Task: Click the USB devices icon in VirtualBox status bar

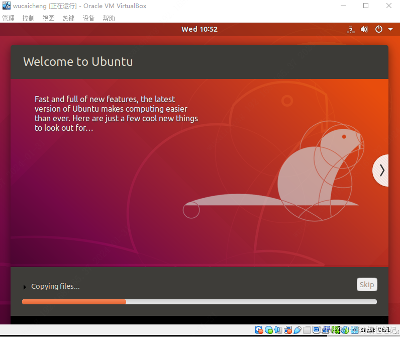Action: pos(297,330)
